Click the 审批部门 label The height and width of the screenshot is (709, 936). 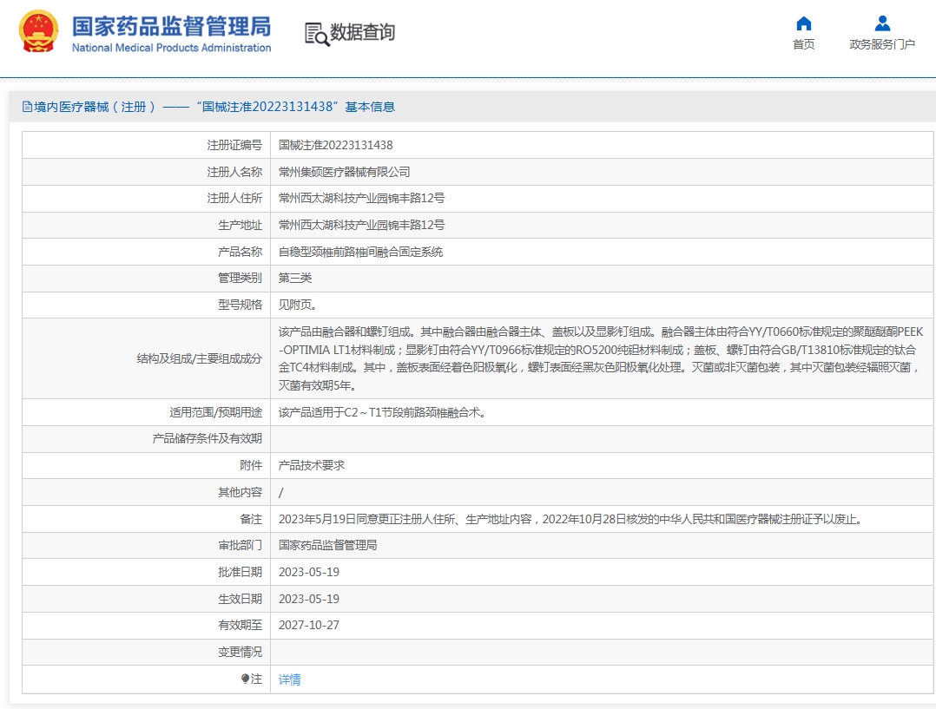click(240, 545)
